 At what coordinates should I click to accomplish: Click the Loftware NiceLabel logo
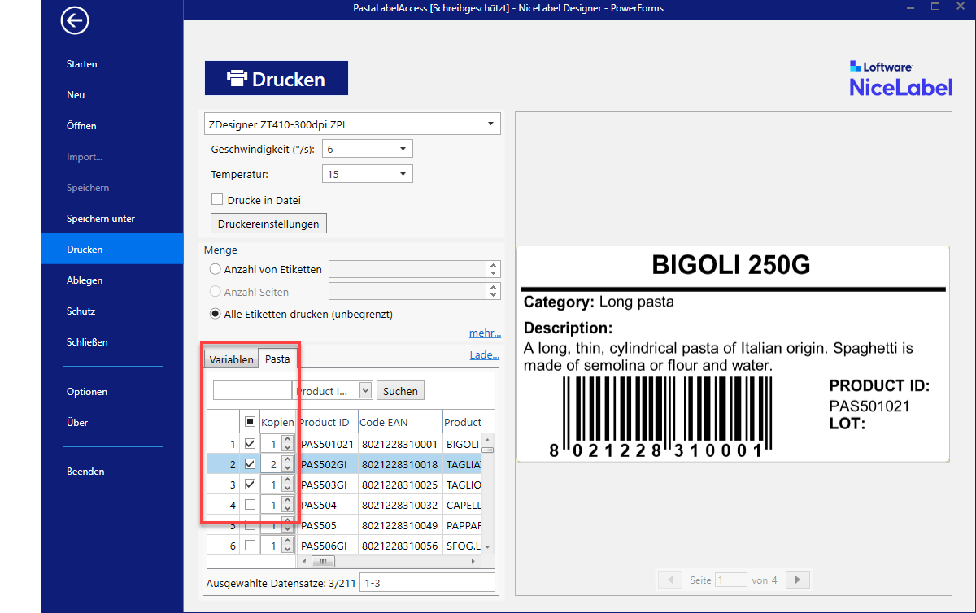(900, 78)
